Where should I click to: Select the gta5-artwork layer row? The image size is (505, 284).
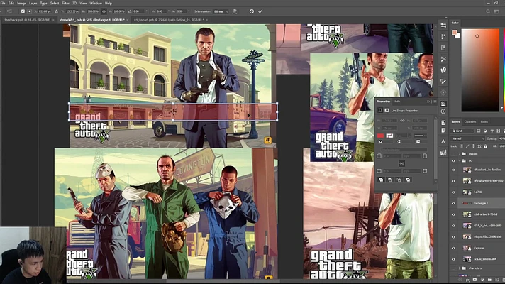click(x=478, y=214)
